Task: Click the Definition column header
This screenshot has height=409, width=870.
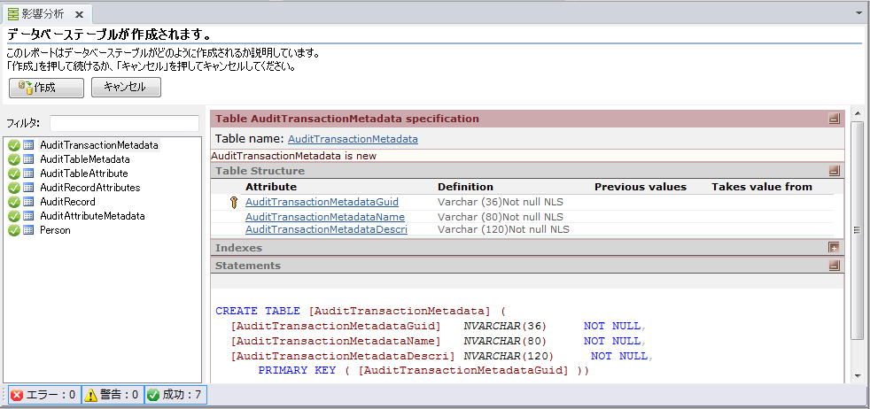Action: (x=465, y=187)
